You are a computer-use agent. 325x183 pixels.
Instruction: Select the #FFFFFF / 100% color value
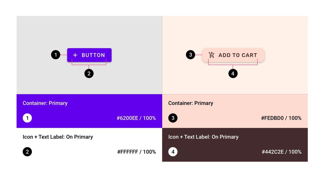click(x=136, y=152)
